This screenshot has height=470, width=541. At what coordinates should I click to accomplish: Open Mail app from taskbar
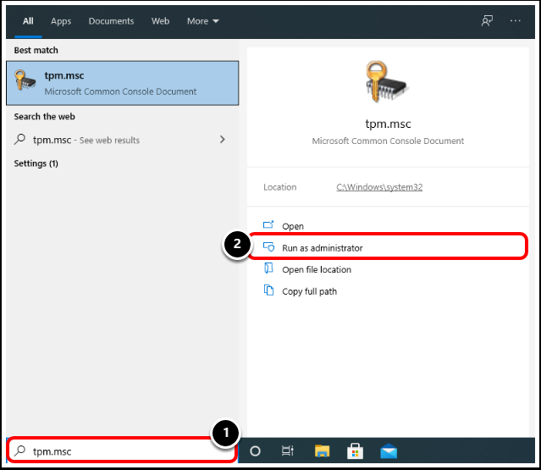[x=389, y=451]
